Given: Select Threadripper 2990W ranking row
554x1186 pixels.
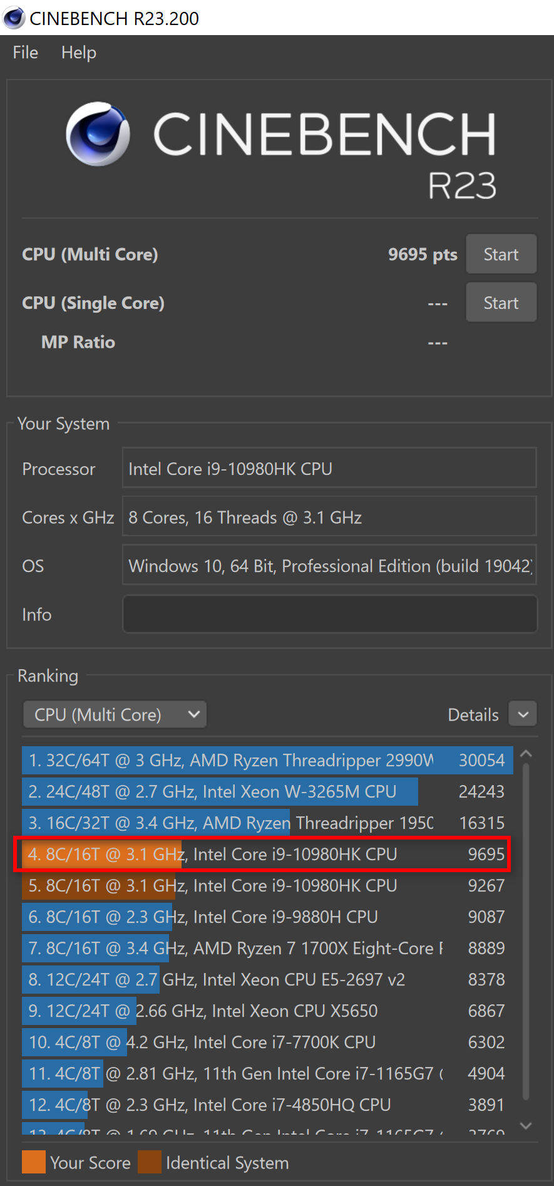Looking at the screenshot, I should point(267,760).
